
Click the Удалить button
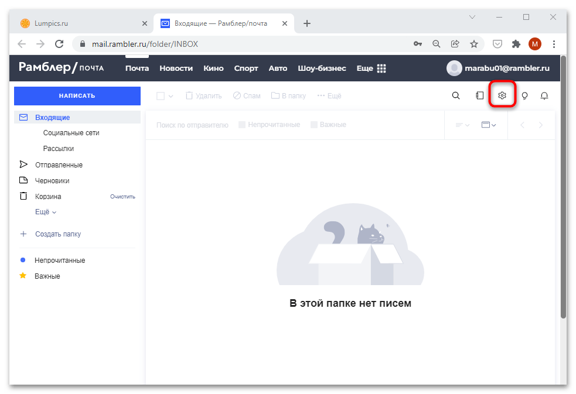pos(203,96)
